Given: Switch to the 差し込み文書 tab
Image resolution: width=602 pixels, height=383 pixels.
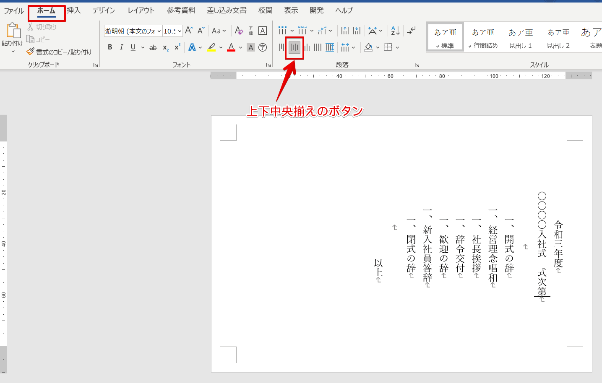Looking at the screenshot, I should tap(227, 10).
